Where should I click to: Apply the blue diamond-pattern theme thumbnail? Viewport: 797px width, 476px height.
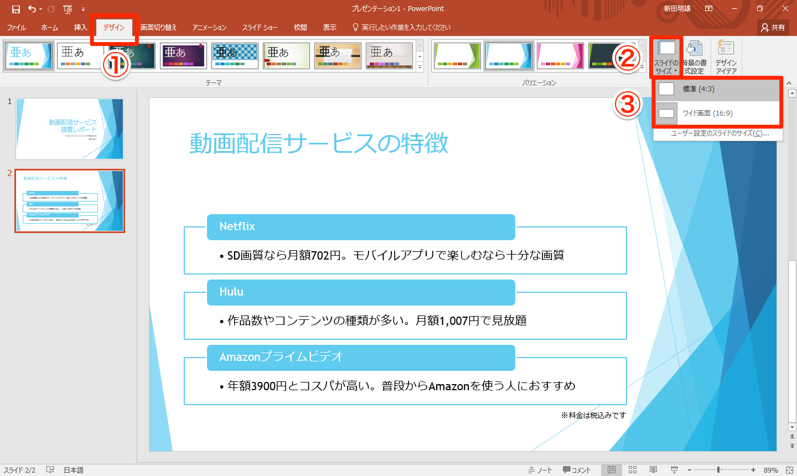coord(235,56)
